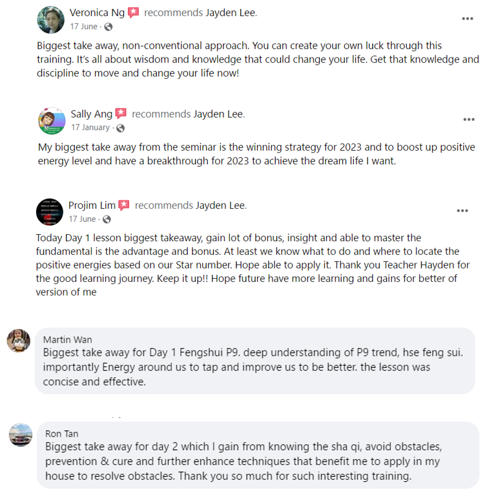The image size is (487, 498).
Task: Open the three-dot menu on Projim Lim's review
Action: (x=462, y=211)
